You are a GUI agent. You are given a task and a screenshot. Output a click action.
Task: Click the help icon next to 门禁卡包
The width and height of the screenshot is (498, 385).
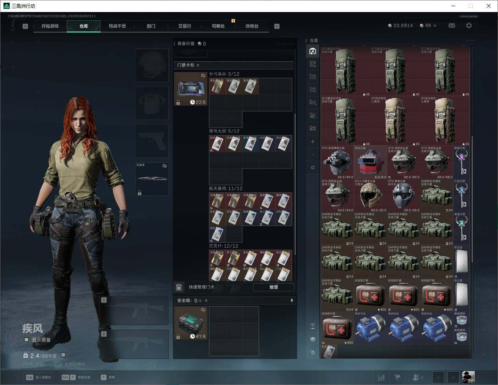point(198,66)
